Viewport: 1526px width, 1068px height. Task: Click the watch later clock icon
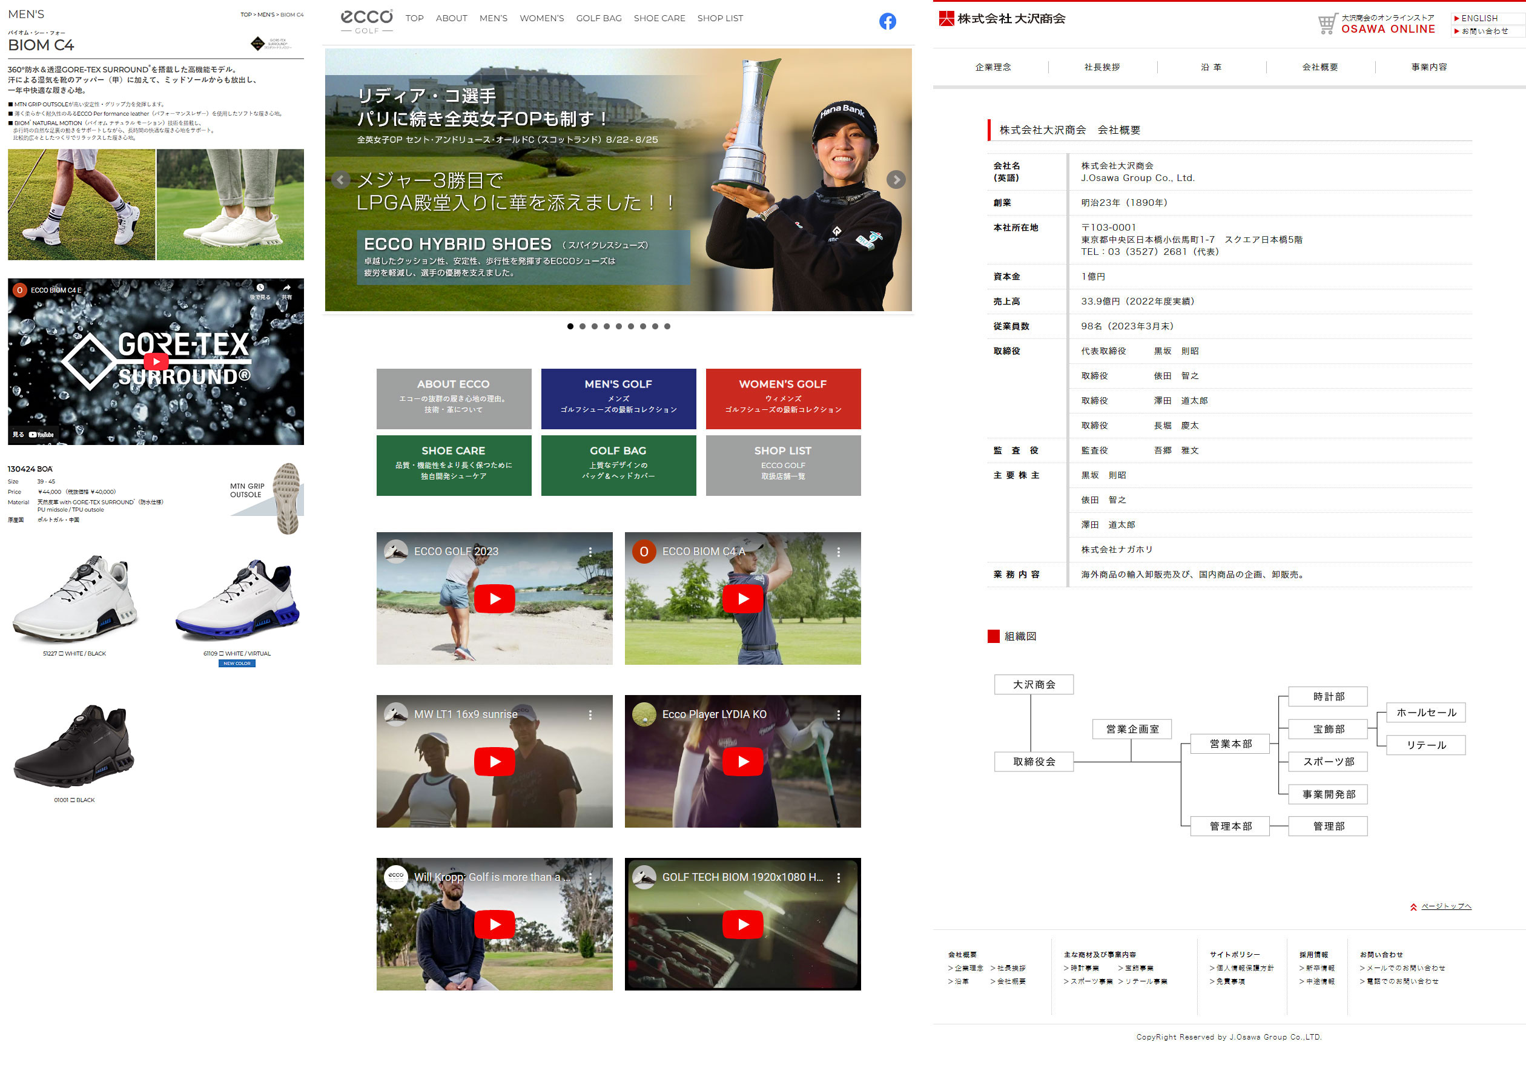(260, 291)
